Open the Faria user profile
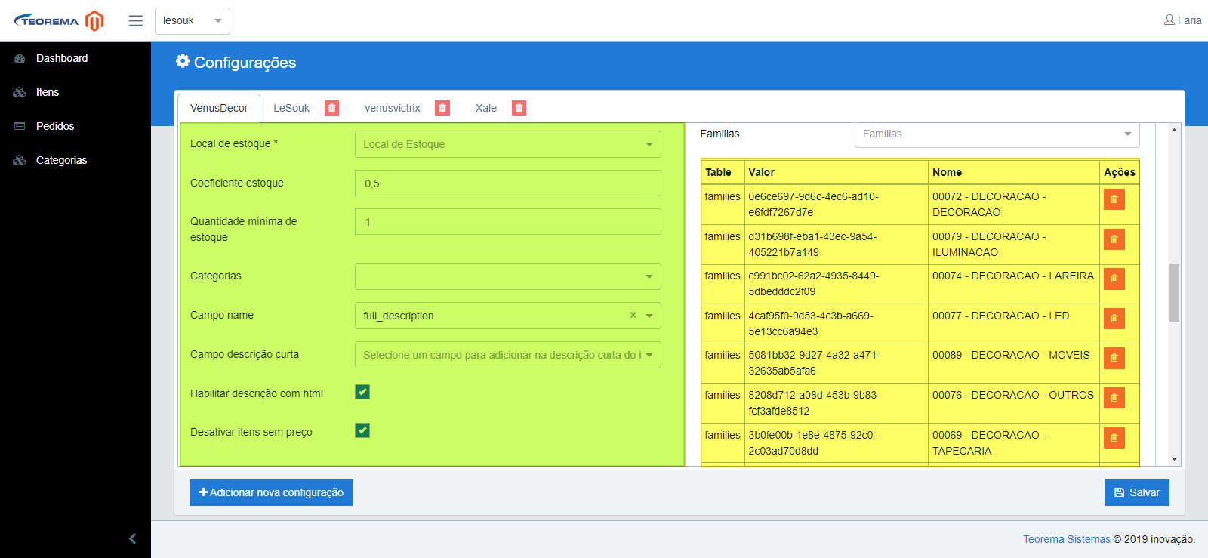1208x558 pixels. 1182,20
